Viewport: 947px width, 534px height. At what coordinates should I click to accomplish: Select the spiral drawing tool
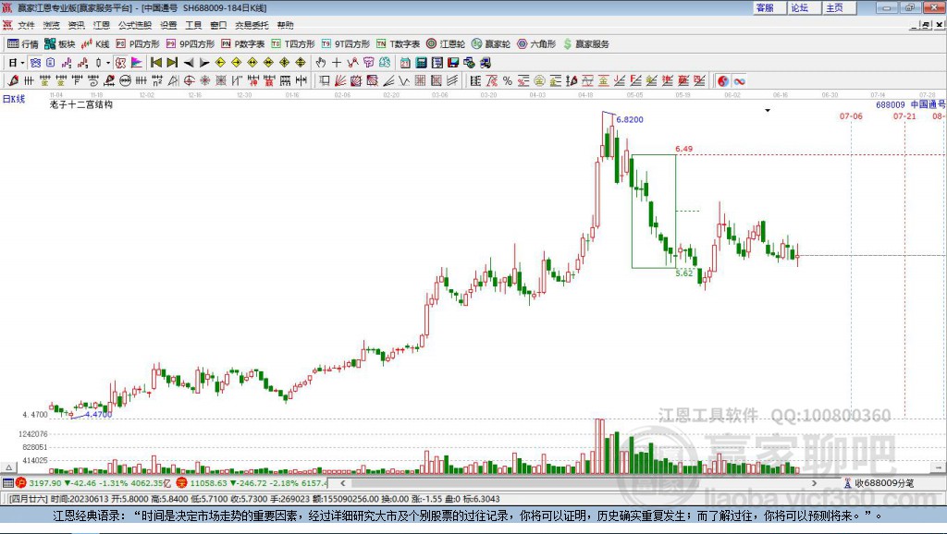point(93,81)
